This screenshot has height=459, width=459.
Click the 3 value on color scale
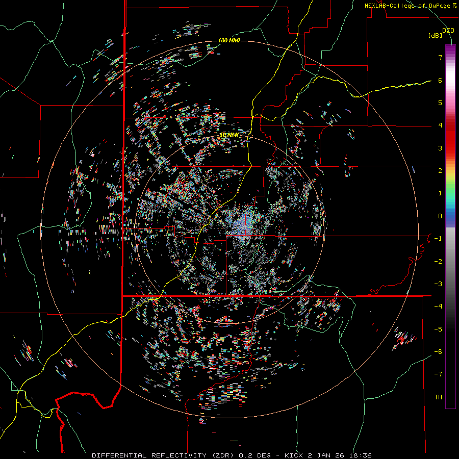click(440, 148)
